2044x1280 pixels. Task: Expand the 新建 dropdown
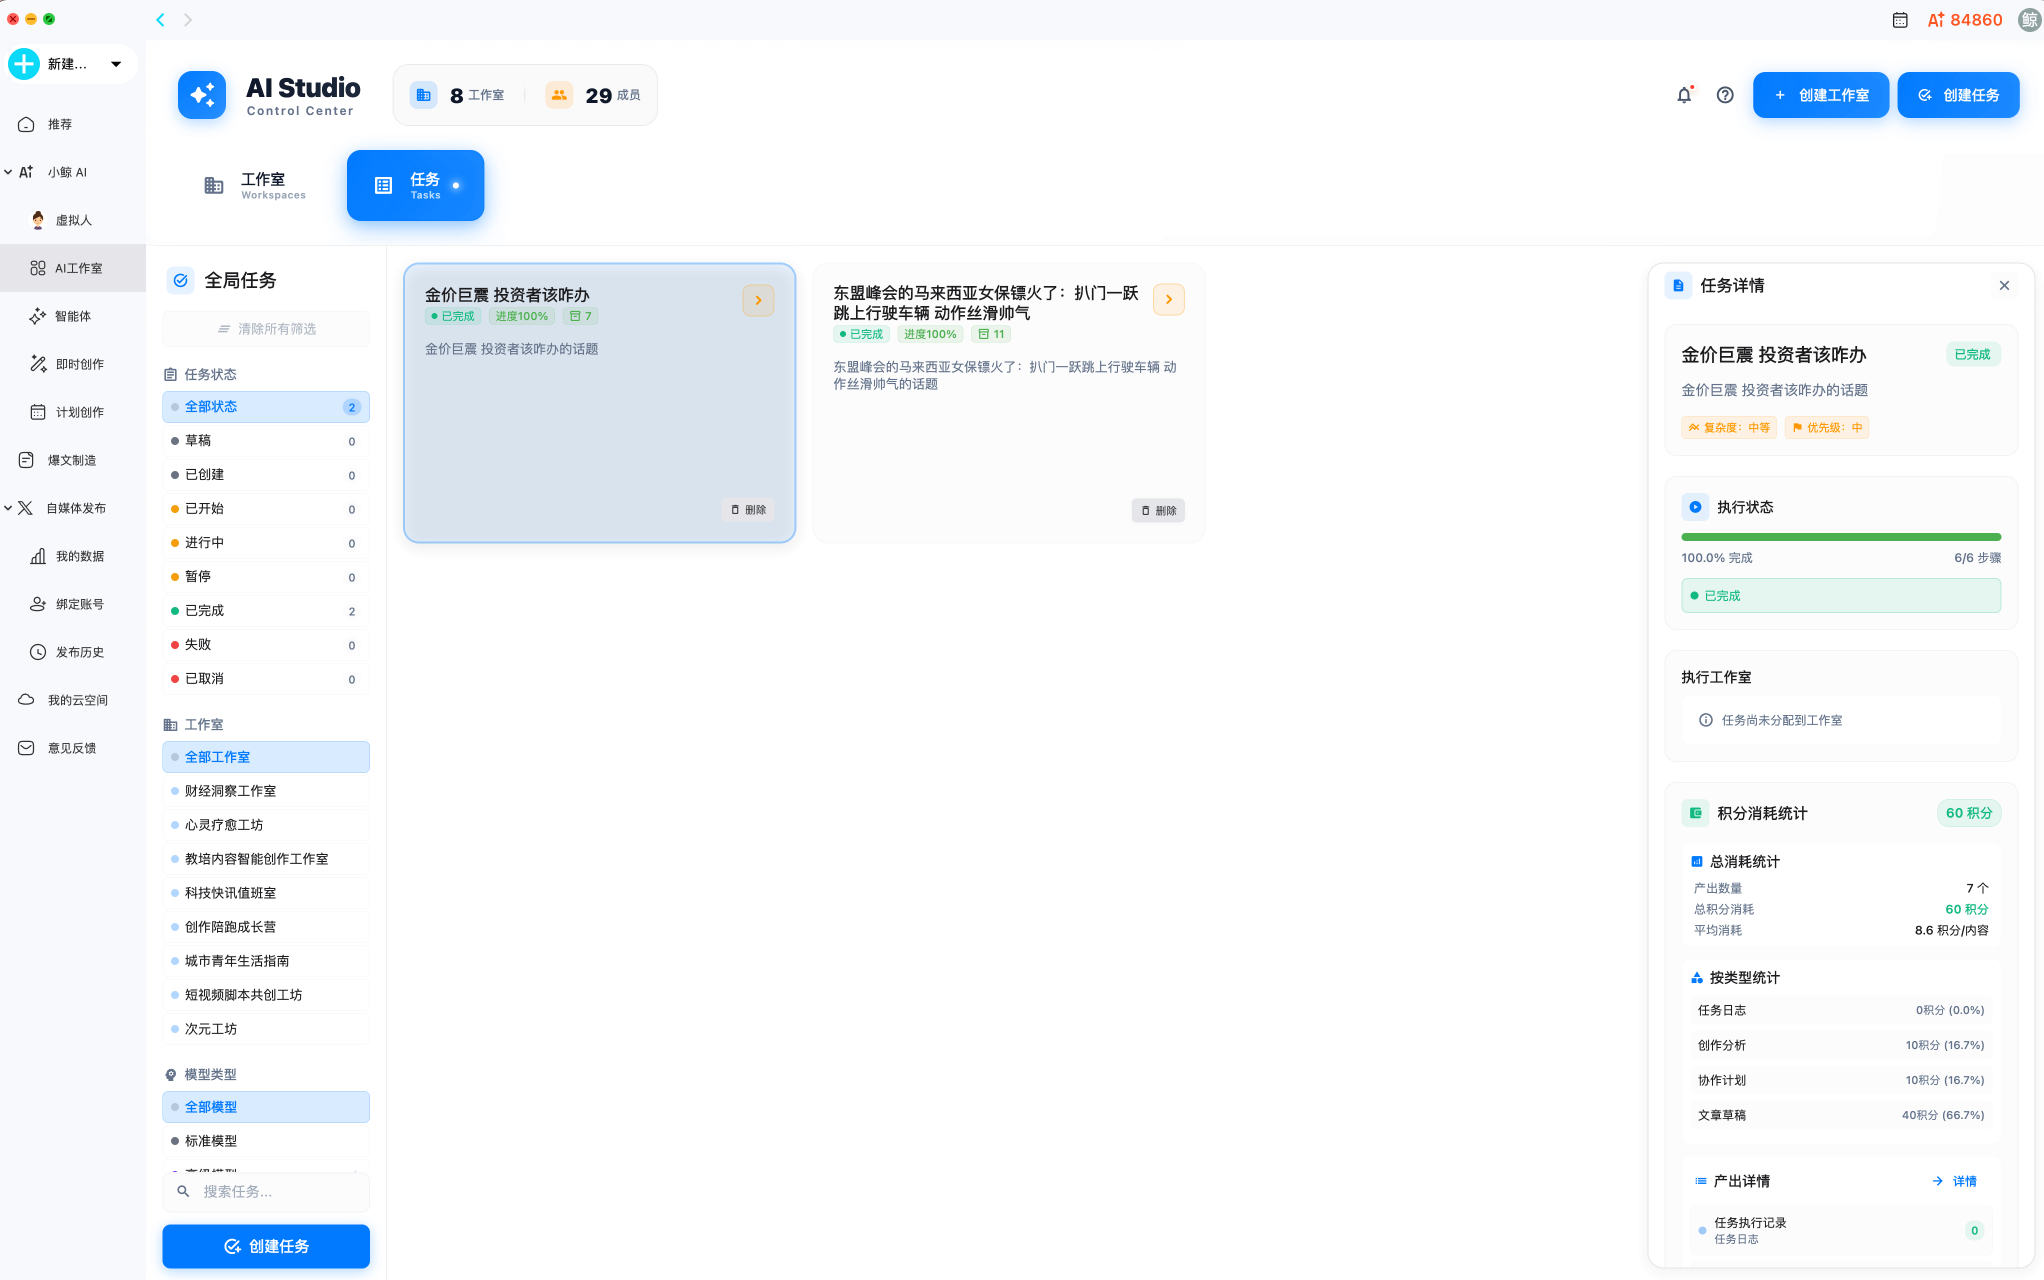[116, 63]
